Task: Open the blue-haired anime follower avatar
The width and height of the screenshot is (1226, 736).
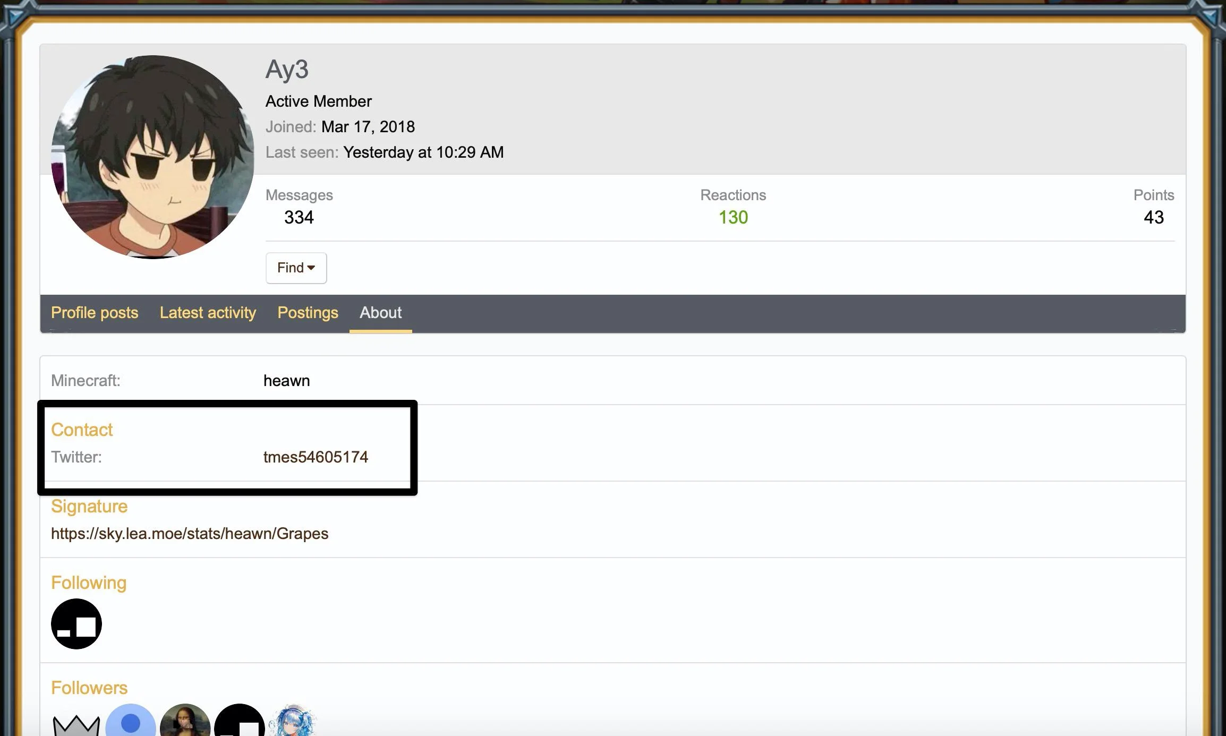Action: (294, 720)
